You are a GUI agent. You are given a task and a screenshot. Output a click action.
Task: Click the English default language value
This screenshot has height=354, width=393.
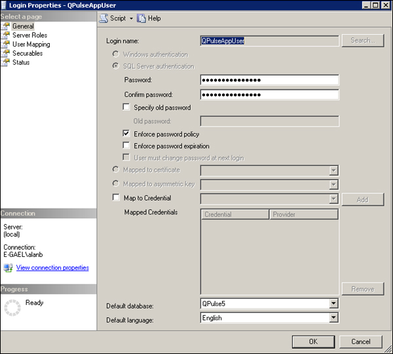pyautogui.click(x=212, y=318)
